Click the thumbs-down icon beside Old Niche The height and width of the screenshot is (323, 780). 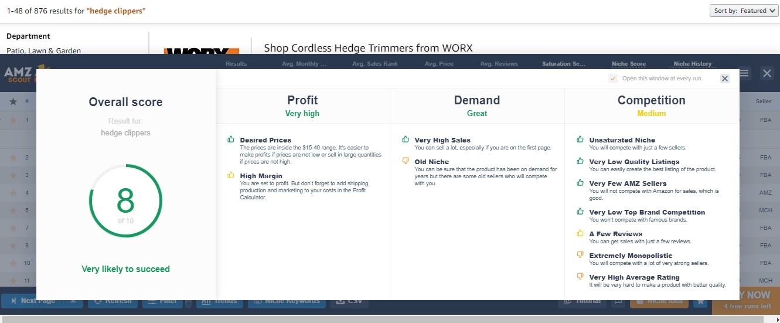[x=406, y=161]
